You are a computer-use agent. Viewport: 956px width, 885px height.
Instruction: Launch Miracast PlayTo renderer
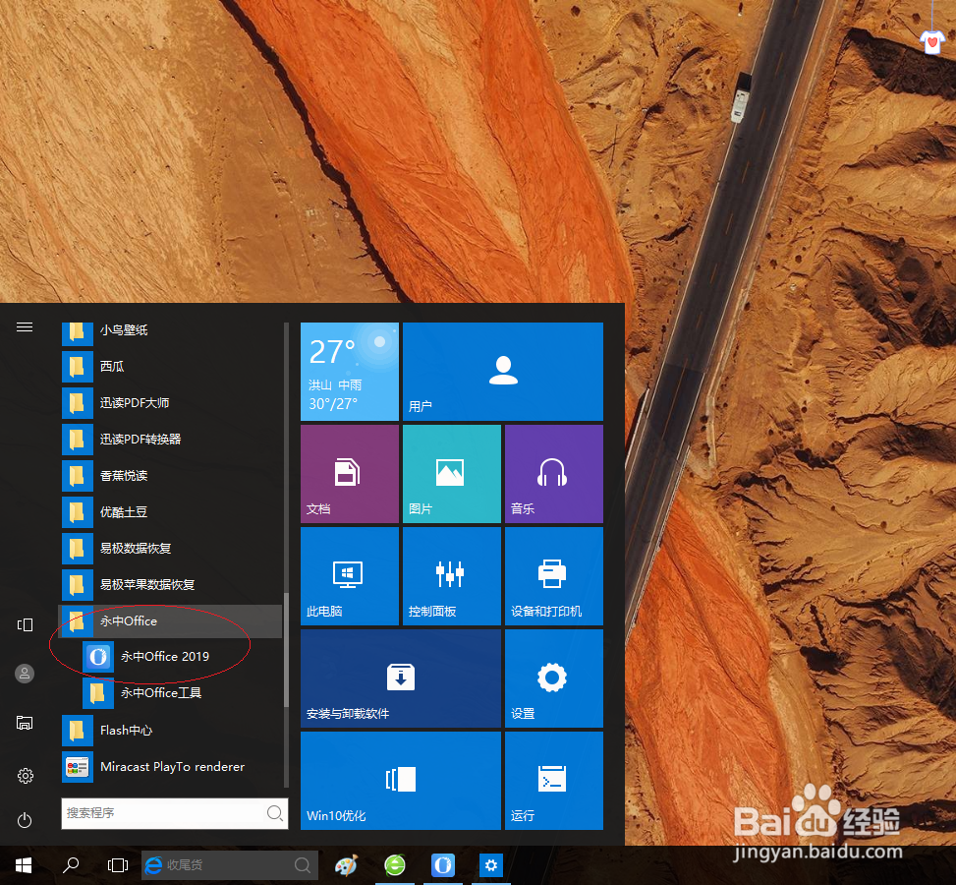click(x=171, y=767)
